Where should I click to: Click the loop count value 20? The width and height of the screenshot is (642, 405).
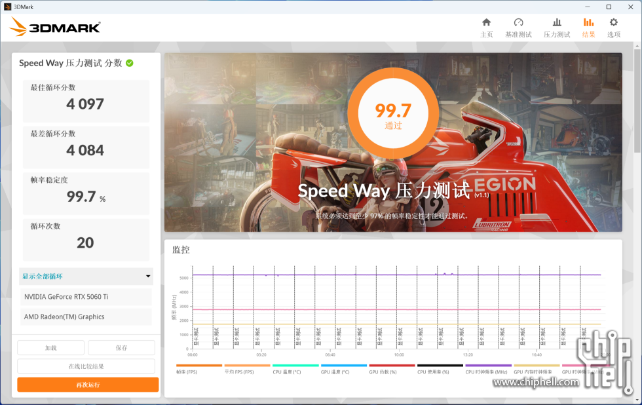tap(85, 243)
